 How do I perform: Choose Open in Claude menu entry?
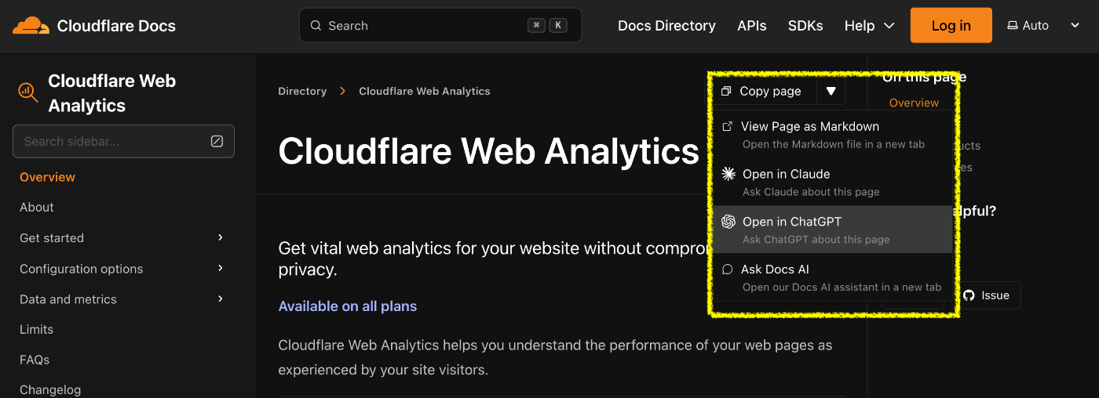pos(832,182)
